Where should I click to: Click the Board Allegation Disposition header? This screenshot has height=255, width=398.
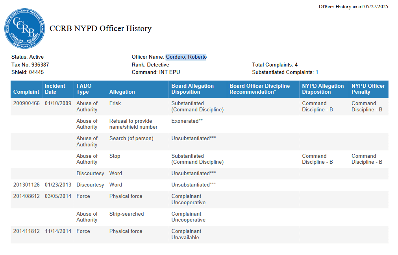pyautogui.click(x=193, y=89)
